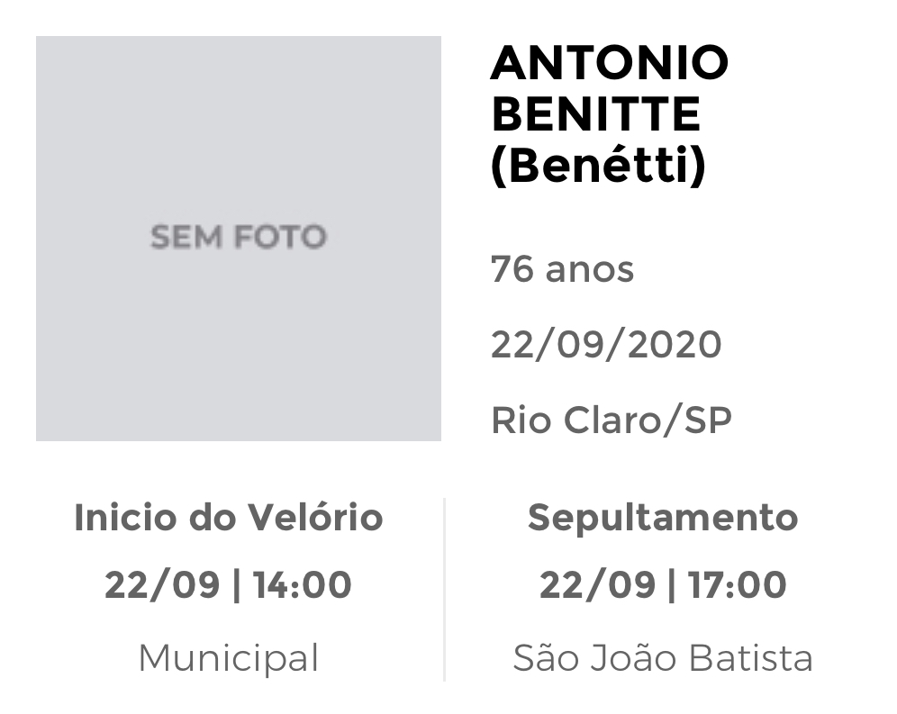Click the date 22/09/2020
Screen dimensions: 897x714
(x=606, y=345)
